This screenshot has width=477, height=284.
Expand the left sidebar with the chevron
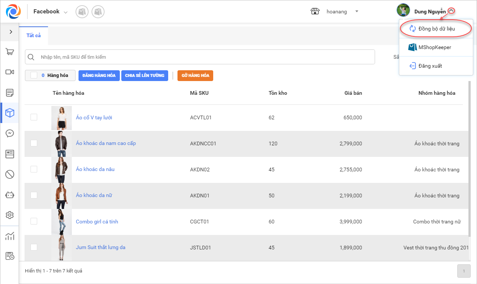click(x=10, y=32)
